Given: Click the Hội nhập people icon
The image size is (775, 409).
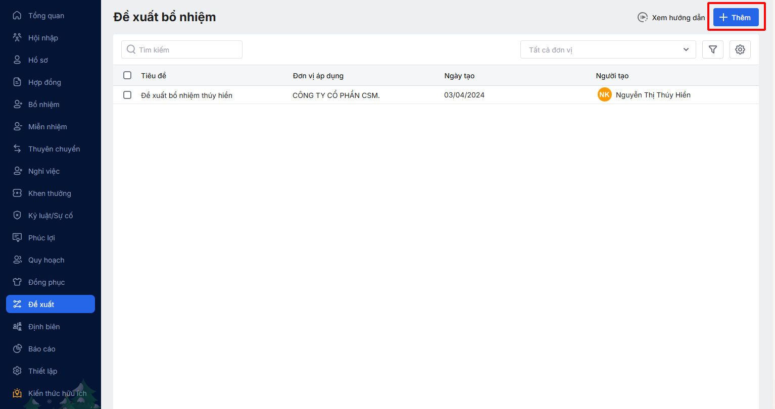Looking at the screenshot, I should point(17,38).
